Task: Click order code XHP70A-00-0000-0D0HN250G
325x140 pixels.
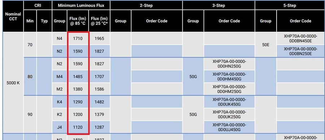Action: 229,64
